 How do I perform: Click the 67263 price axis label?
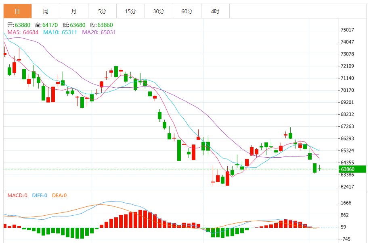tap(347, 126)
